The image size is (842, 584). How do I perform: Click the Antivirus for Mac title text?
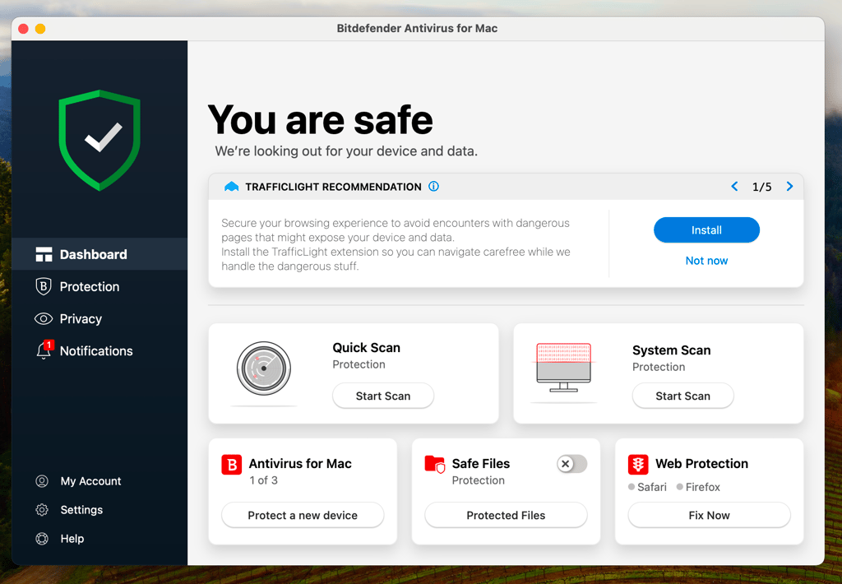click(299, 464)
